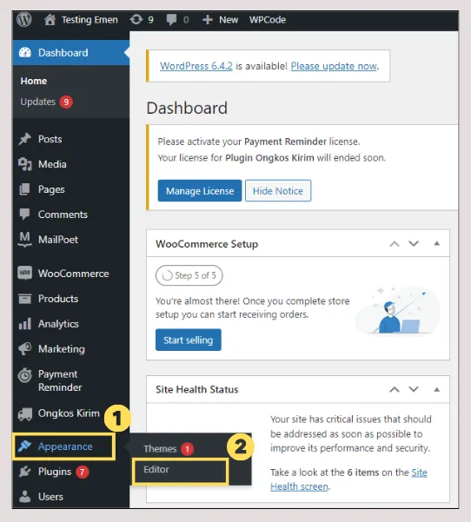
Task: Click the MailPoet M icon
Action: [24, 240]
